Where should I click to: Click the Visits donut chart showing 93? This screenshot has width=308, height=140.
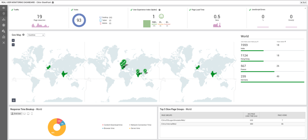tap(79, 20)
